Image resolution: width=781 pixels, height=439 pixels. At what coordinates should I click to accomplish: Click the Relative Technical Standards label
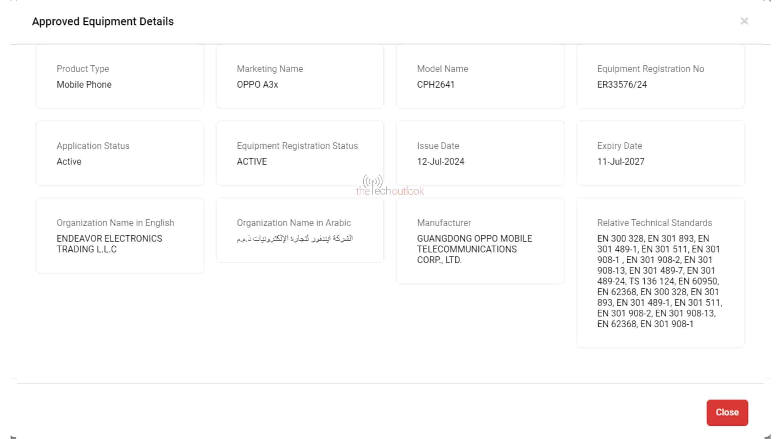pos(654,223)
